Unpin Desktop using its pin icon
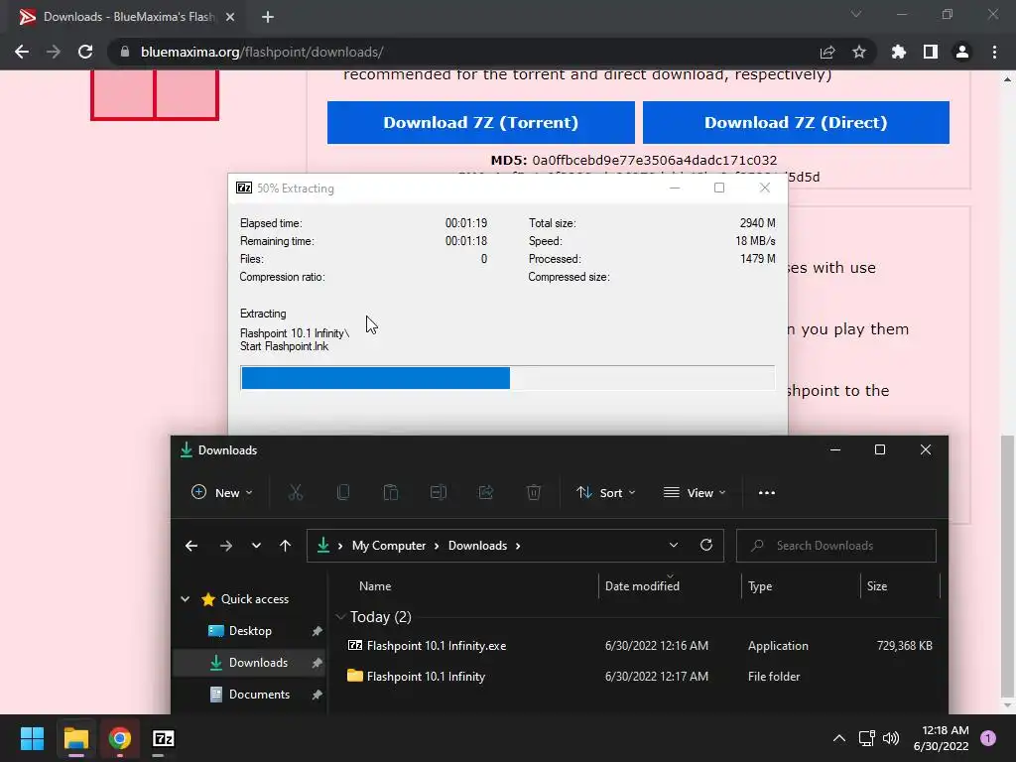The height and width of the screenshot is (762, 1016). tap(317, 631)
